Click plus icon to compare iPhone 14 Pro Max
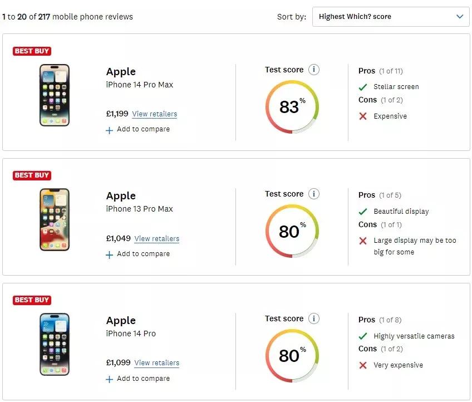 110,130
